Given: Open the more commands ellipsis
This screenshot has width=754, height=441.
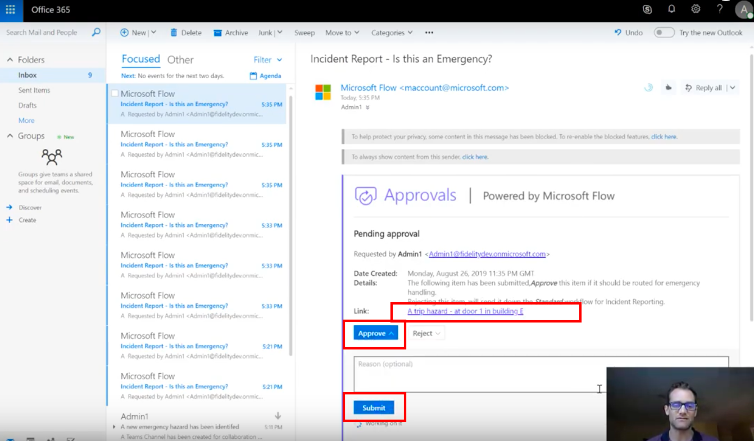Looking at the screenshot, I should [429, 33].
